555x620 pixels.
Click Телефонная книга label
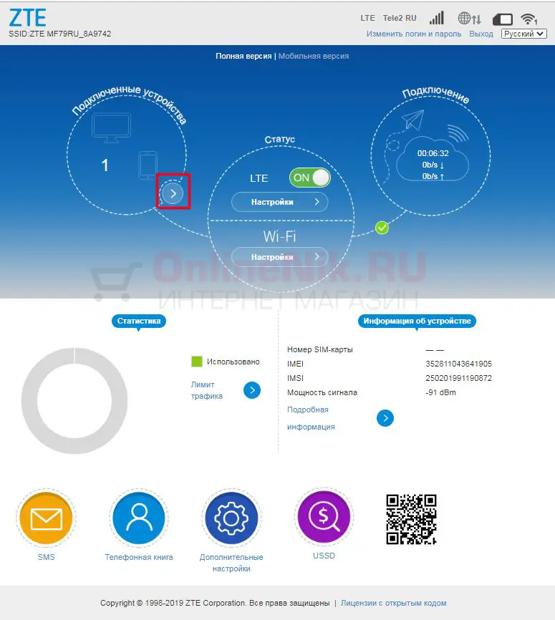tap(139, 557)
